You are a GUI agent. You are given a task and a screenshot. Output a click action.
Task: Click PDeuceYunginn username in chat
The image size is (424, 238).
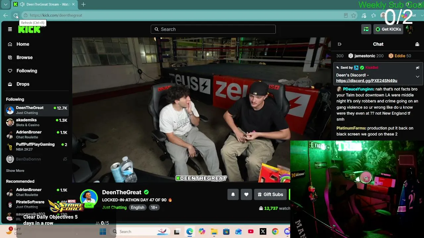358,89
